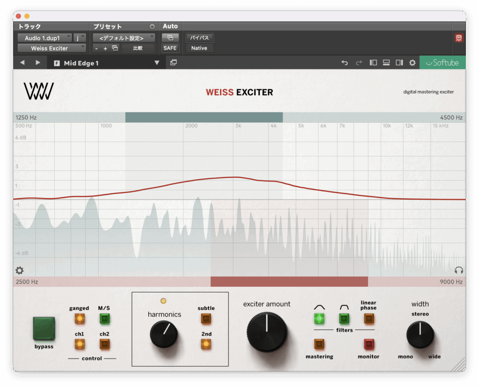Click the 比較 compare button
Image resolution: width=479 pixels, height=387 pixels.
coord(138,48)
